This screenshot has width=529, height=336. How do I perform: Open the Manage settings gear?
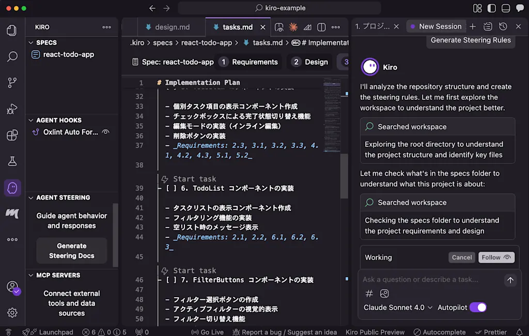click(12, 313)
